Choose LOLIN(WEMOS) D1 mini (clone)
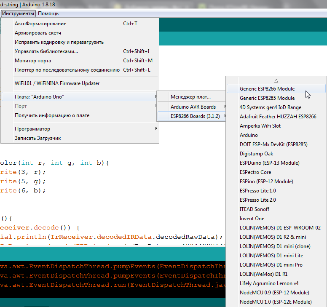 click(276, 246)
